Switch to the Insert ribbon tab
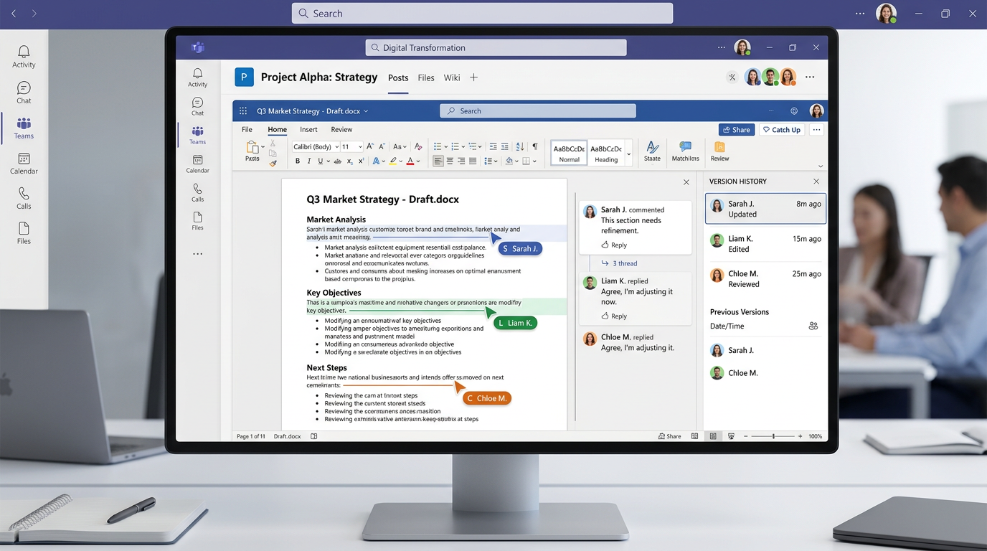987x551 pixels. click(308, 129)
